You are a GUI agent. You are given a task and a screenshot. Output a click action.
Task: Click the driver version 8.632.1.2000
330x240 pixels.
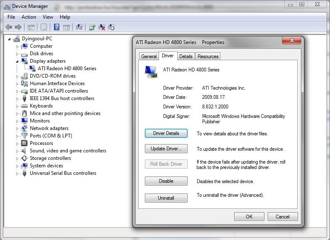click(x=215, y=107)
